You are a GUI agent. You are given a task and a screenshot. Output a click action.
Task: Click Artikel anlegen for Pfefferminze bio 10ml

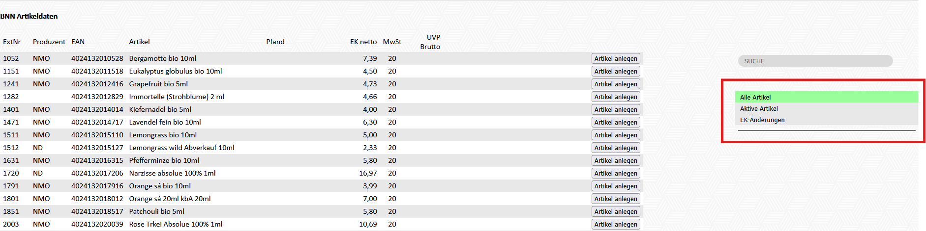615,160
